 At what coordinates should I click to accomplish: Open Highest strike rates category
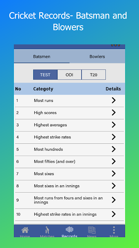69,137
